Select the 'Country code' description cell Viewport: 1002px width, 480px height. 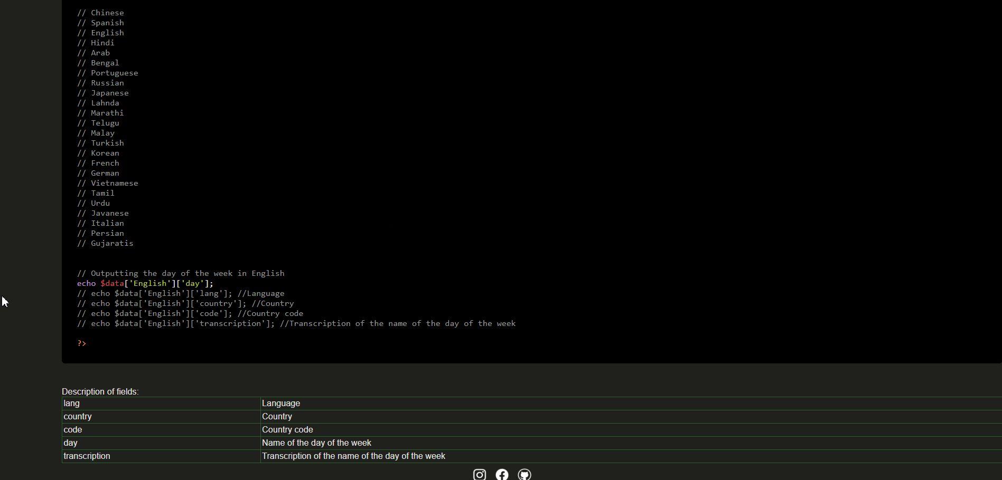click(x=631, y=430)
